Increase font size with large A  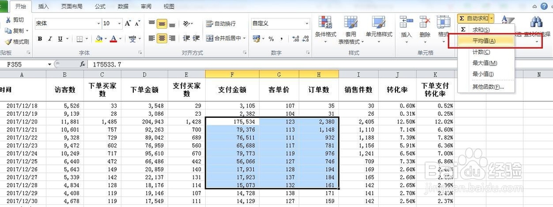128,24
